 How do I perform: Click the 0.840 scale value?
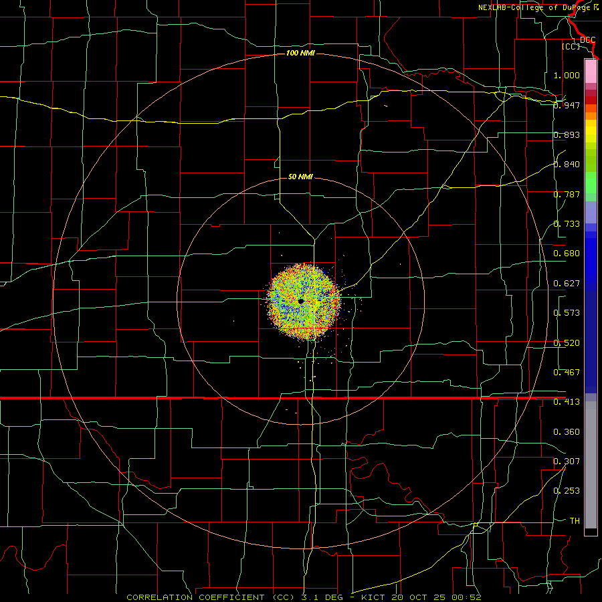click(567, 165)
